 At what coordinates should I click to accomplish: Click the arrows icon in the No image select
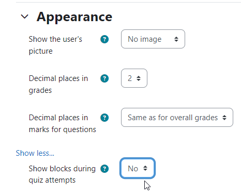[176, 39]
